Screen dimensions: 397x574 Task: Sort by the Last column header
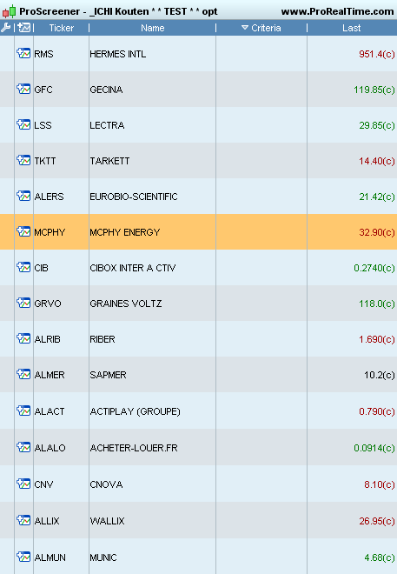point(352,28)
